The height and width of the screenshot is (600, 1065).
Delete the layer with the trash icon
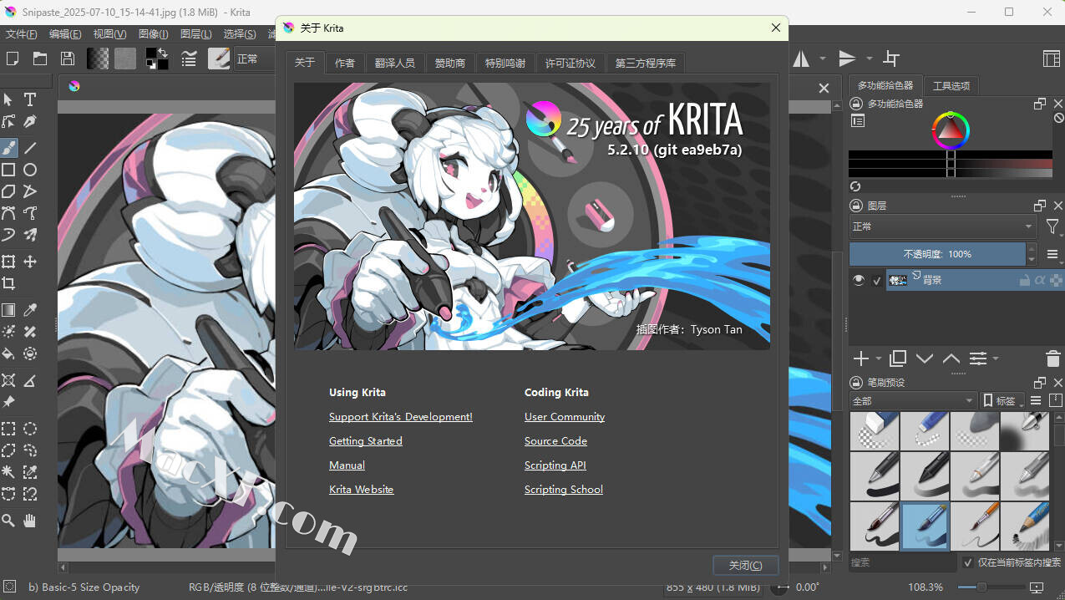point(1053,358)
